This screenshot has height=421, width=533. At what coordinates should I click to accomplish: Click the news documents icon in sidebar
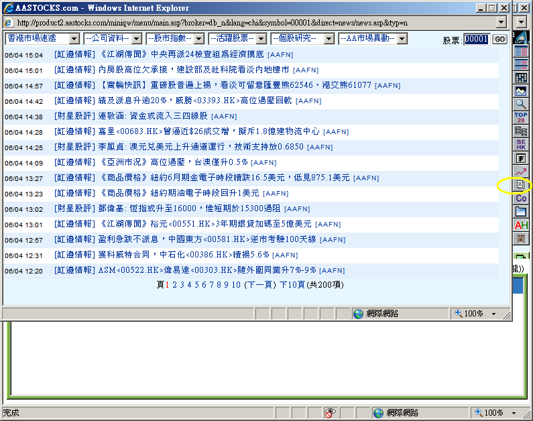click(521, 185)
